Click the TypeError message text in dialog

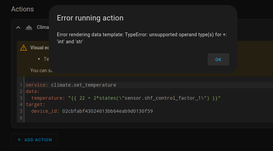click(141, 38)
